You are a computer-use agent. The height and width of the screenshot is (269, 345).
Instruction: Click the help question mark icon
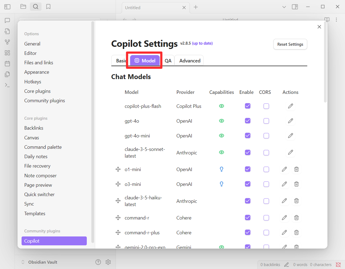click(98, 262)
